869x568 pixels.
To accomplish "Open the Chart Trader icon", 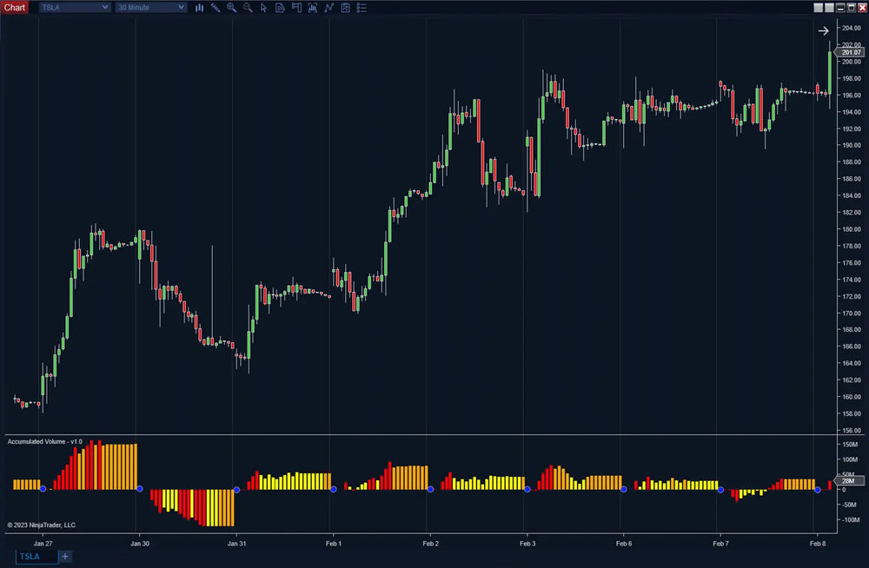I will tap(345, 7).
